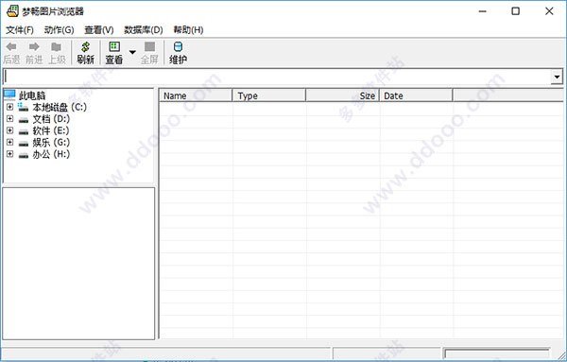The image size is (567, 362).
Task: Click the 娱乐 (G:) drive icon
Action: click(x=24, y=144)
